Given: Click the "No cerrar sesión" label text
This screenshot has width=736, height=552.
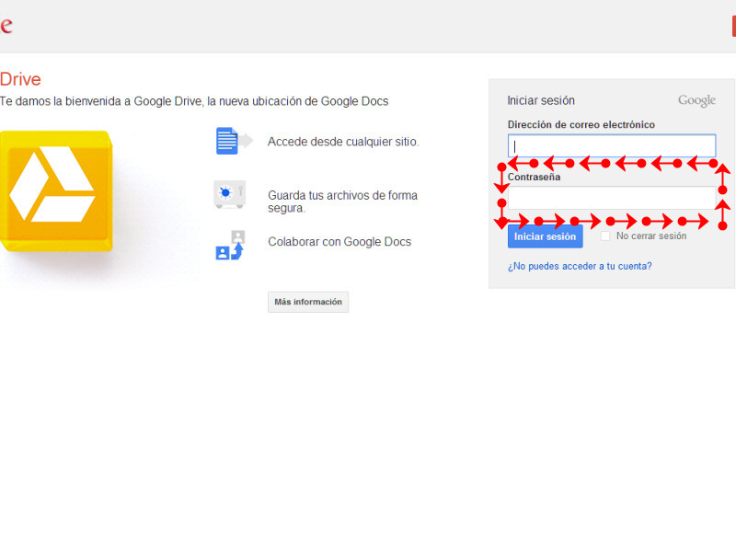Looking at the screenshot, I should coord(651,236).
